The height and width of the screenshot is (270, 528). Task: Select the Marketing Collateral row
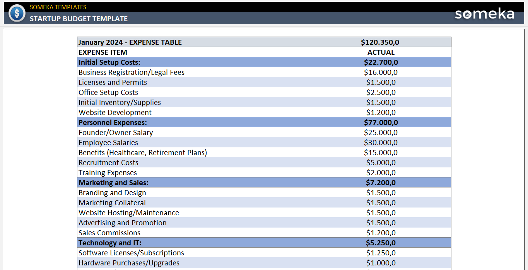pyautogui.click(x=264, y=202)
